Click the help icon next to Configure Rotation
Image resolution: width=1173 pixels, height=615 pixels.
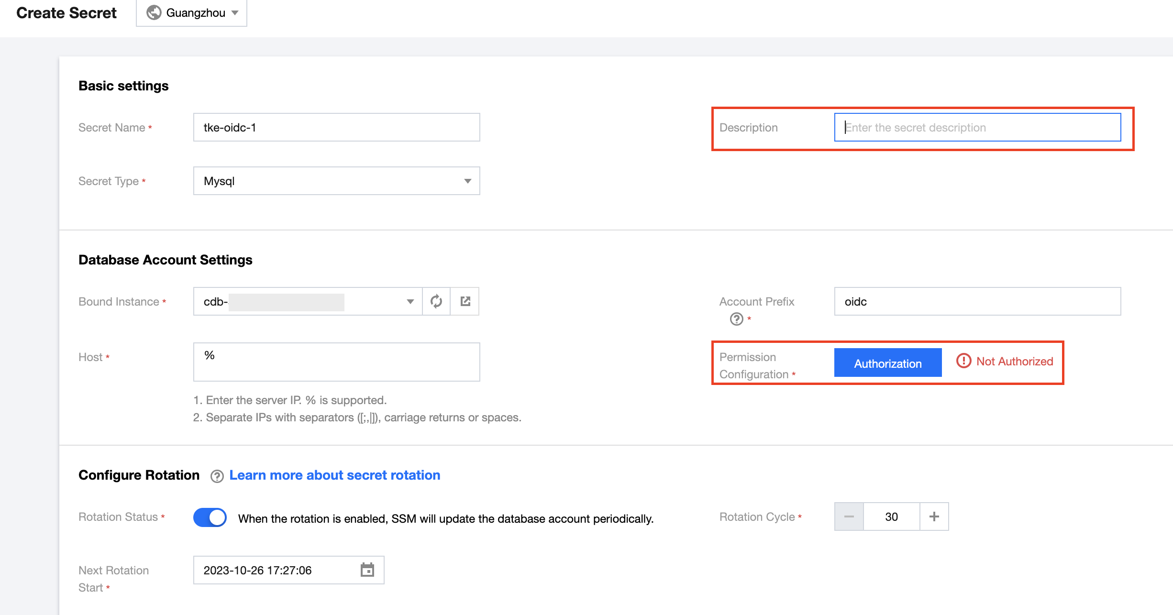tap(217, 476)
